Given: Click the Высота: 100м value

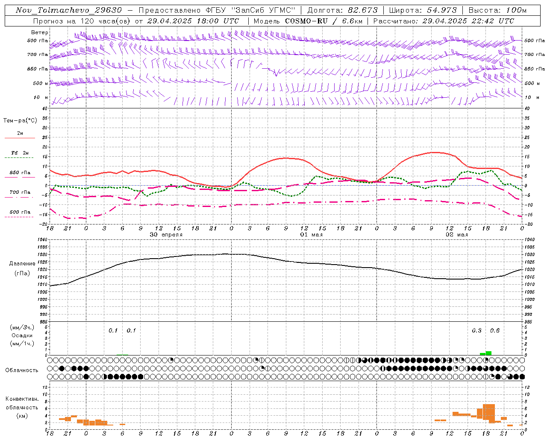Looking at the screenshot, I should point(497,10).
